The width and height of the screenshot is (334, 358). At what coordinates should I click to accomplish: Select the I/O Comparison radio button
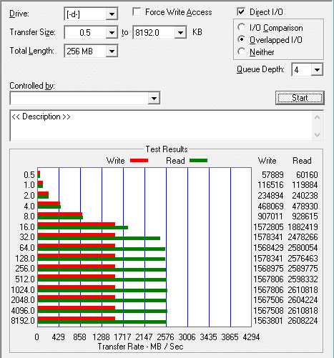click(241, 27)
